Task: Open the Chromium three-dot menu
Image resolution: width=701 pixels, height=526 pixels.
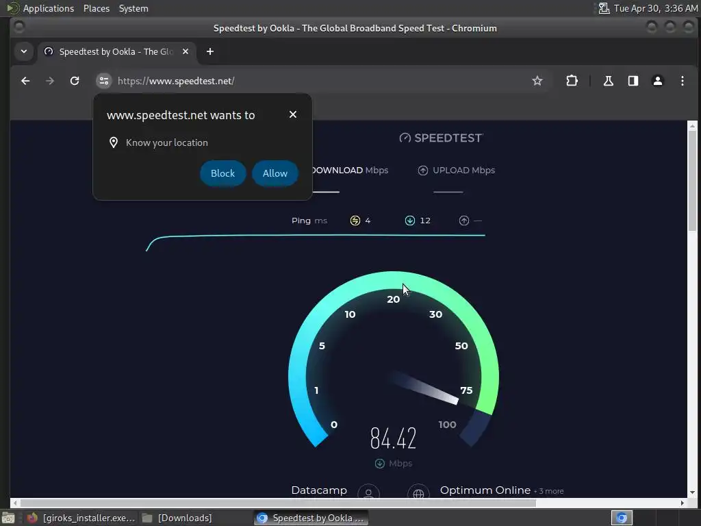Action: click(x=683, y=81)
